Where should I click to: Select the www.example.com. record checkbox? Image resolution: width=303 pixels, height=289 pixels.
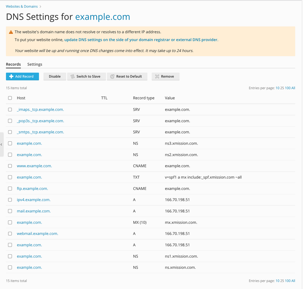pyautogui.click(x=10, y=166)
